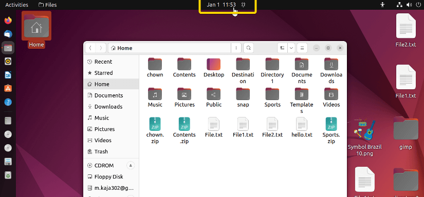The width and height of the screenshot is (424, 197).
Task: Open the m.kaja302 account in sidebar
Action: [x=112, y=188]
